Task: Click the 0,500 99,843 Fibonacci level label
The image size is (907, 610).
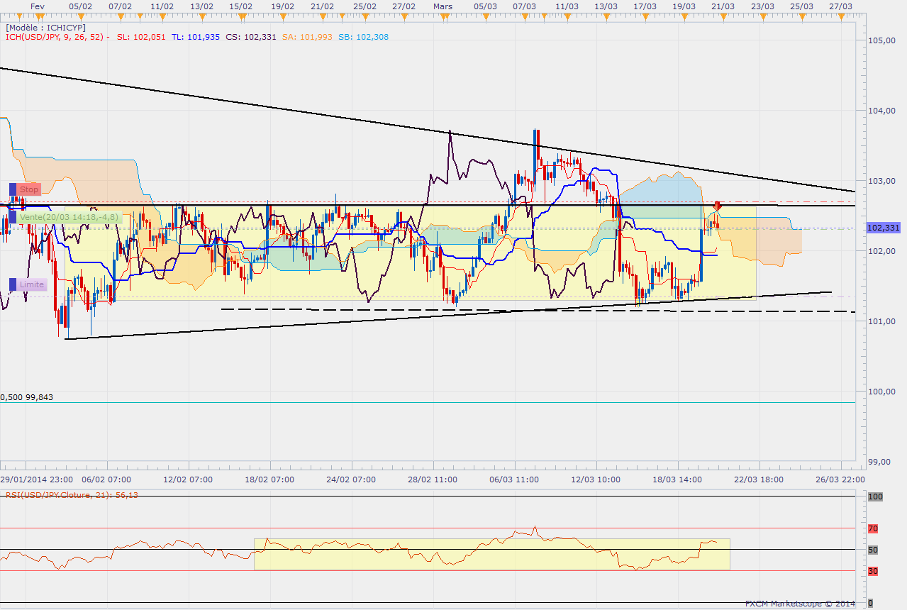Action: point(27,397)
